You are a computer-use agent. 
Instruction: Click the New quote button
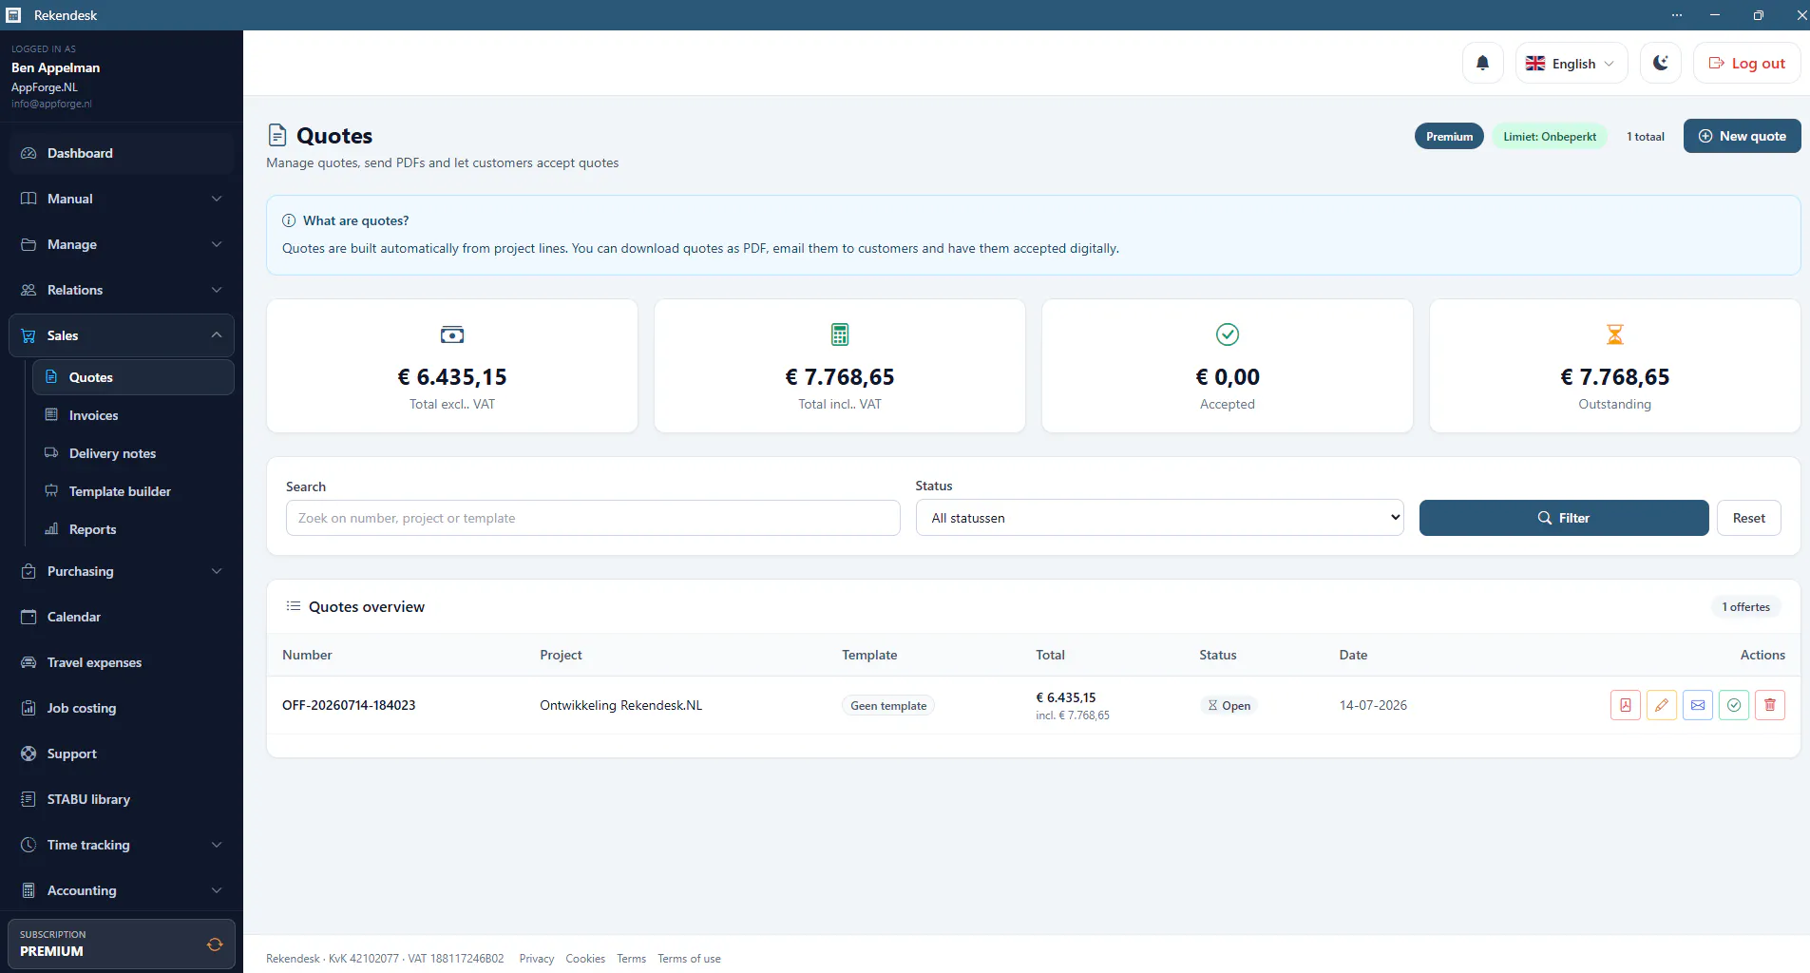coord(1742,136)
